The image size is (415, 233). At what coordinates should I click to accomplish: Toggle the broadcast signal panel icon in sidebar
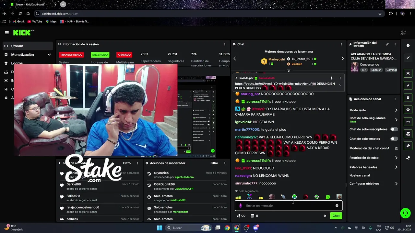point(408,122)
